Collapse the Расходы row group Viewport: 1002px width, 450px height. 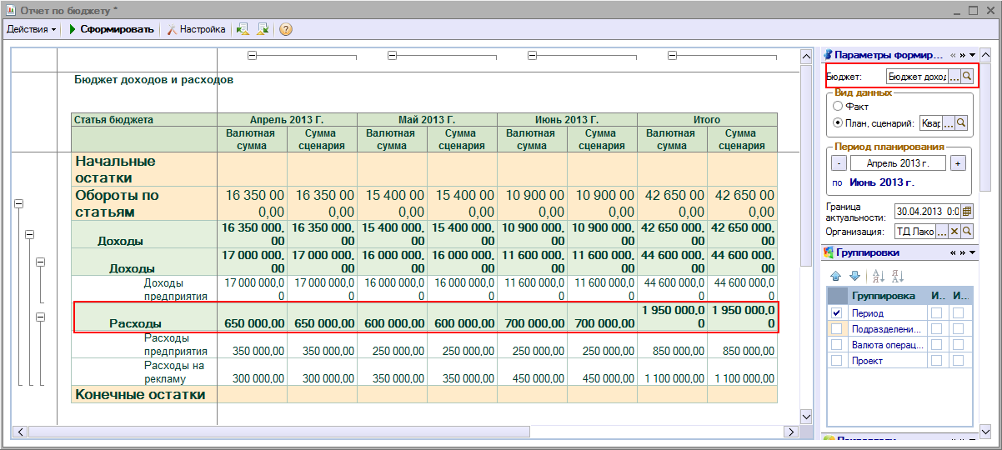40,317
